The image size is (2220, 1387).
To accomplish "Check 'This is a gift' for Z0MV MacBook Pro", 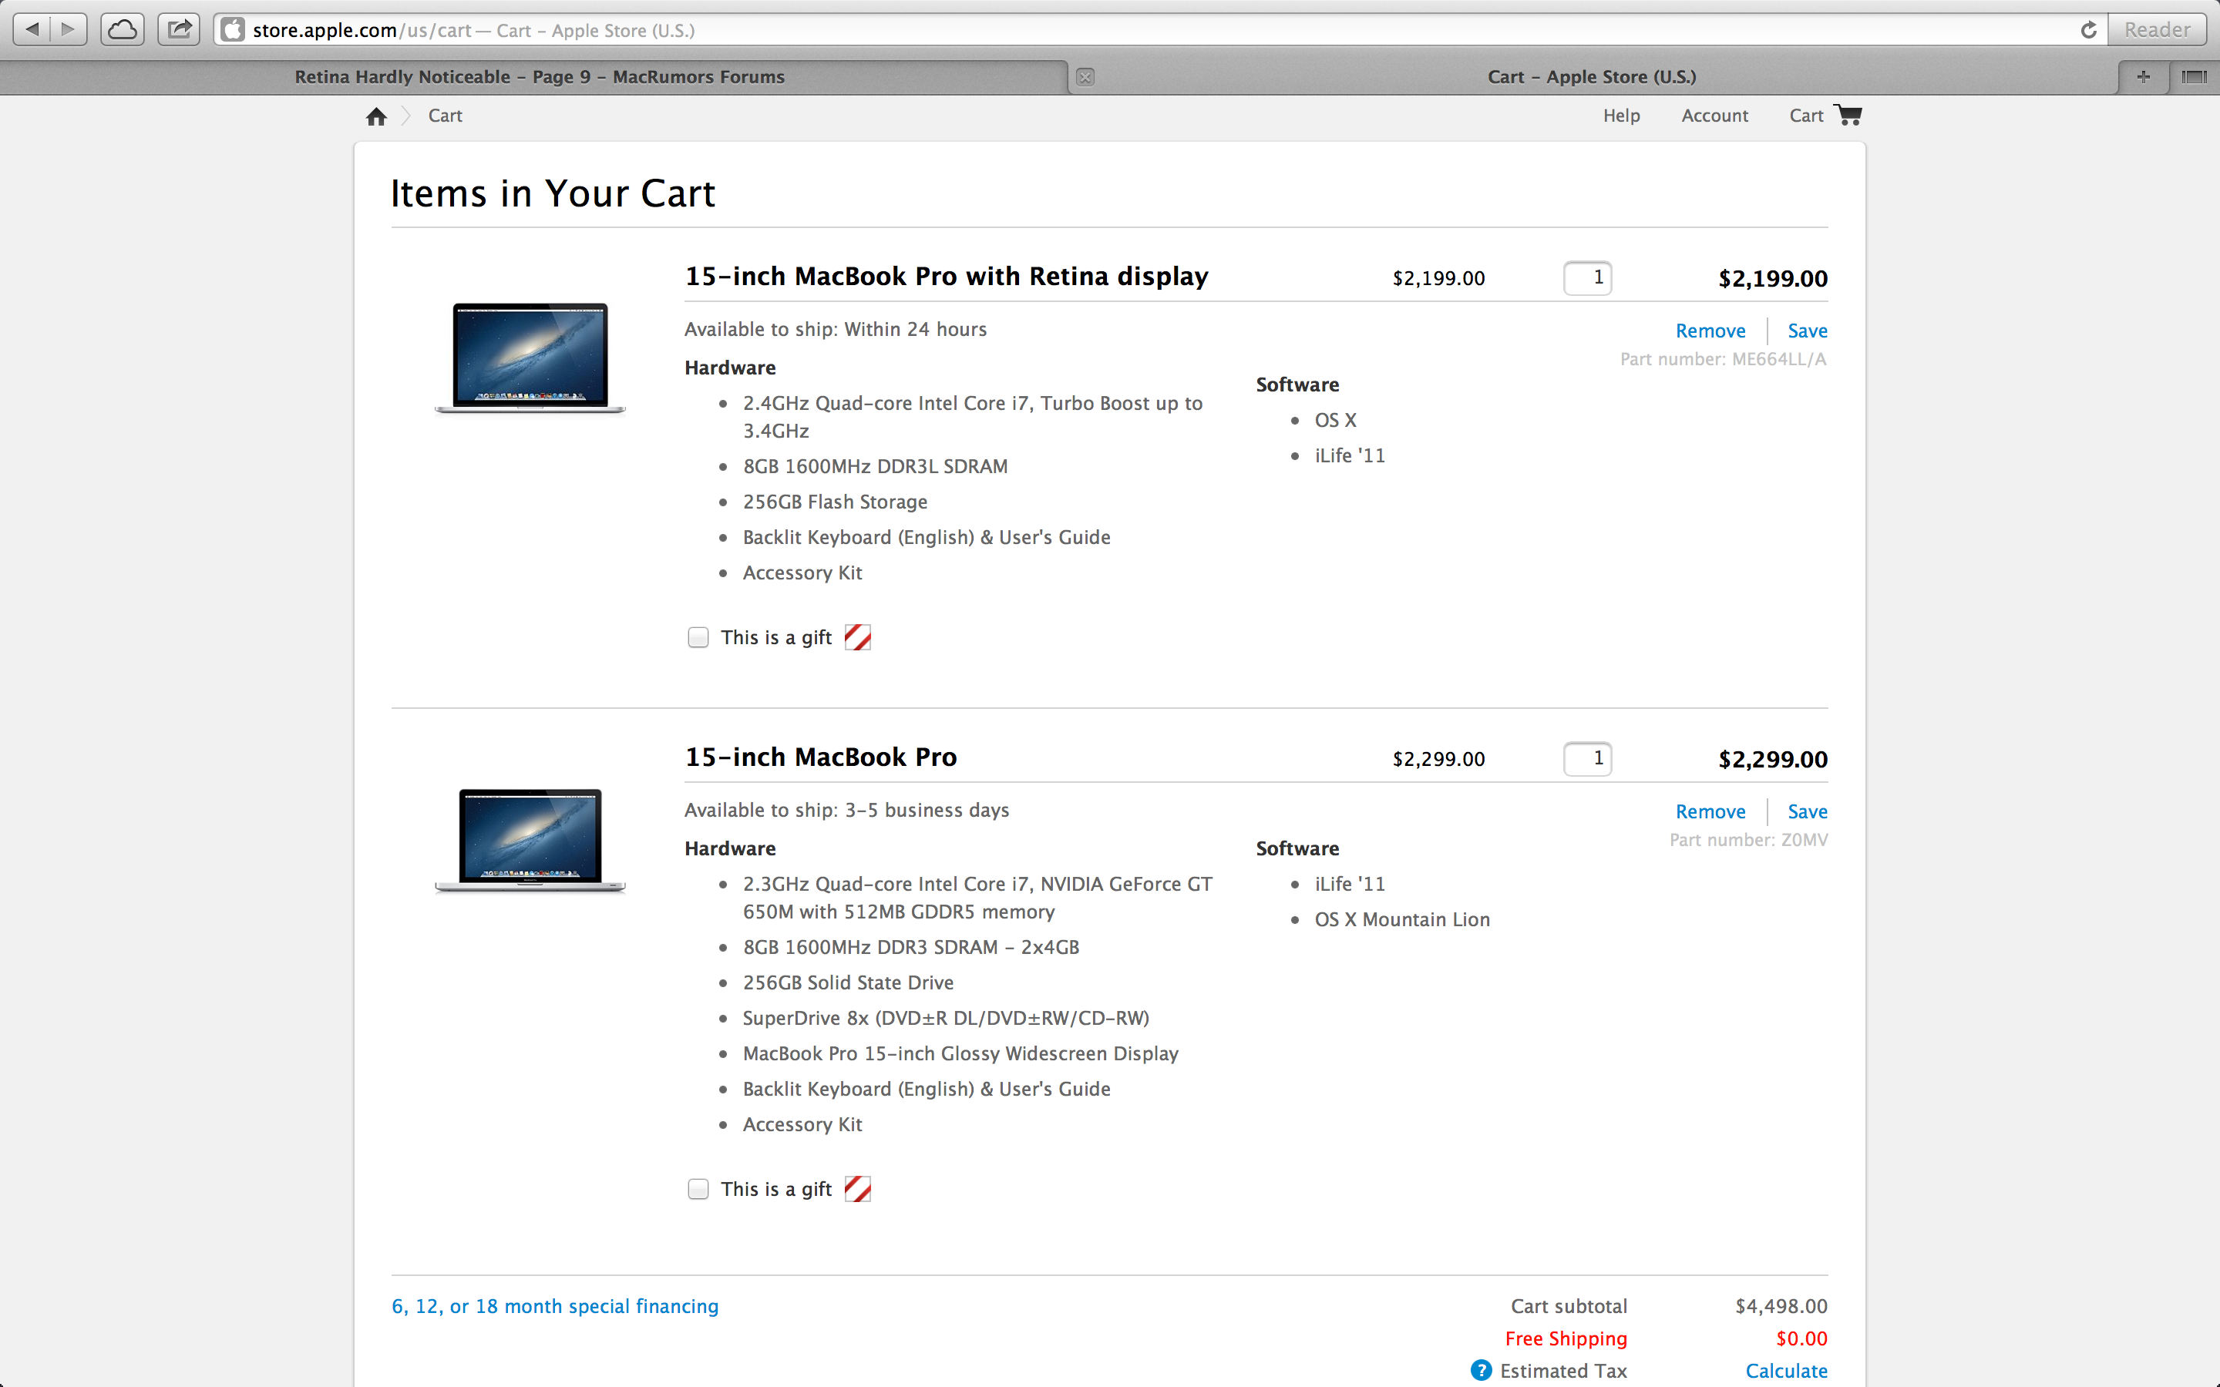I will pyautogui.click(x=698, y=1189).
